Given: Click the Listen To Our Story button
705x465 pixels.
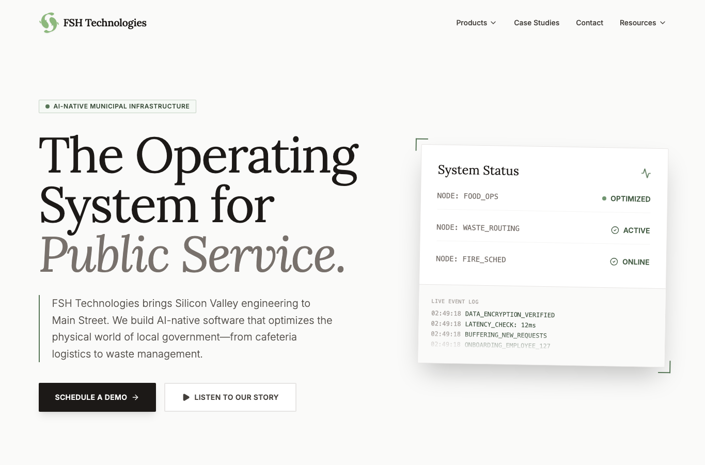Looking at the screenshot, I should [230, 397].
